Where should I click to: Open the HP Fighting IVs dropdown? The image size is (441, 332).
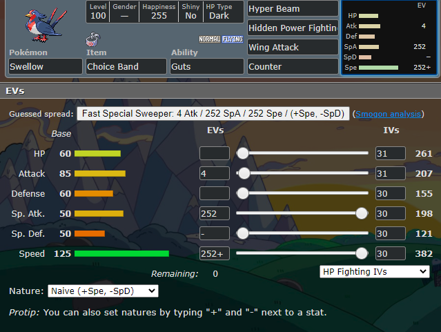click(x=375, y=272)
